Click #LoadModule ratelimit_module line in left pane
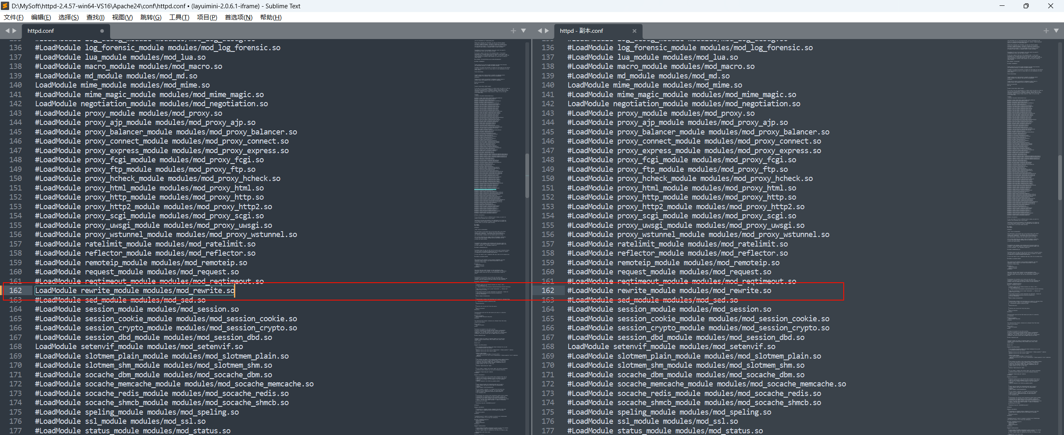This screenshot has height=435, width=1064. tap(145, 244)
